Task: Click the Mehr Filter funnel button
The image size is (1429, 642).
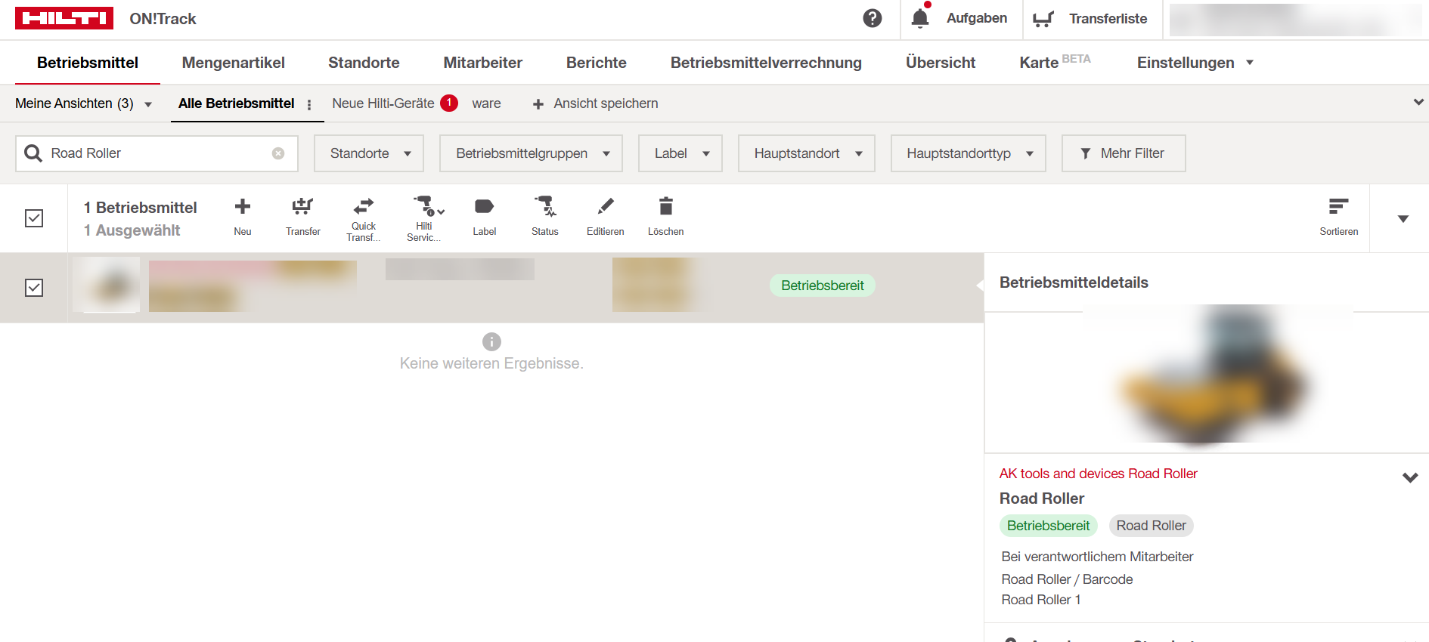Action: click(1124, 153)
